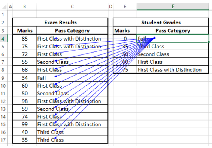212x148 pixels.
Task: Select column F header
Action: (x=173, y=6)
